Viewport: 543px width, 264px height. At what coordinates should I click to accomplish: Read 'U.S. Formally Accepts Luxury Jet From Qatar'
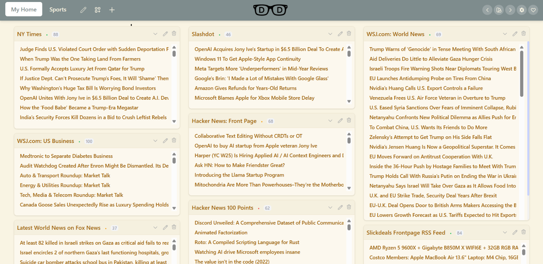(82, 68)
